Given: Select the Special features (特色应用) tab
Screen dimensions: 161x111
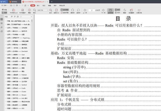Looking at the screenshot, I should [x=62, y=6].
